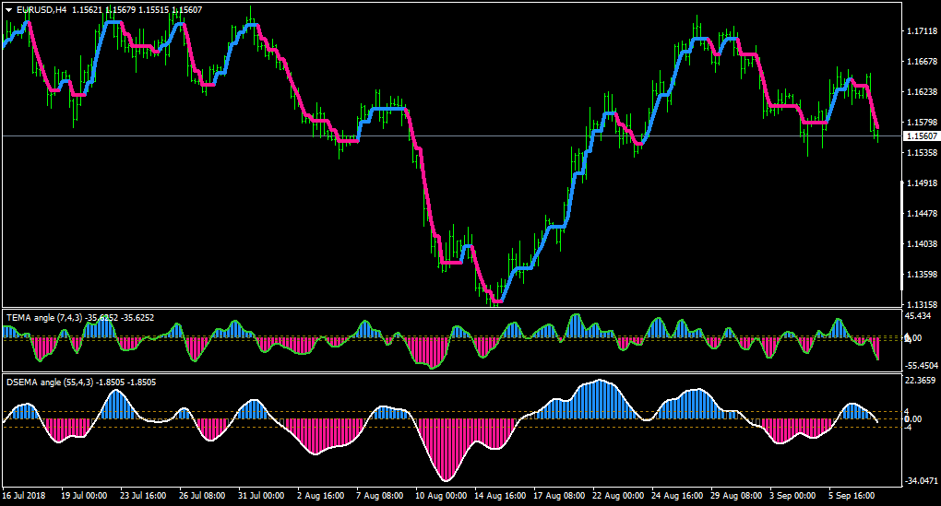Click price axis label 1.16238

coord(922,92)
